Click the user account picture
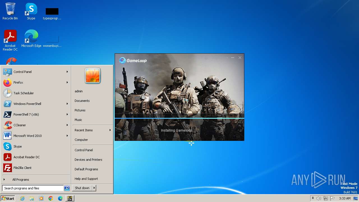 [93, 76]
